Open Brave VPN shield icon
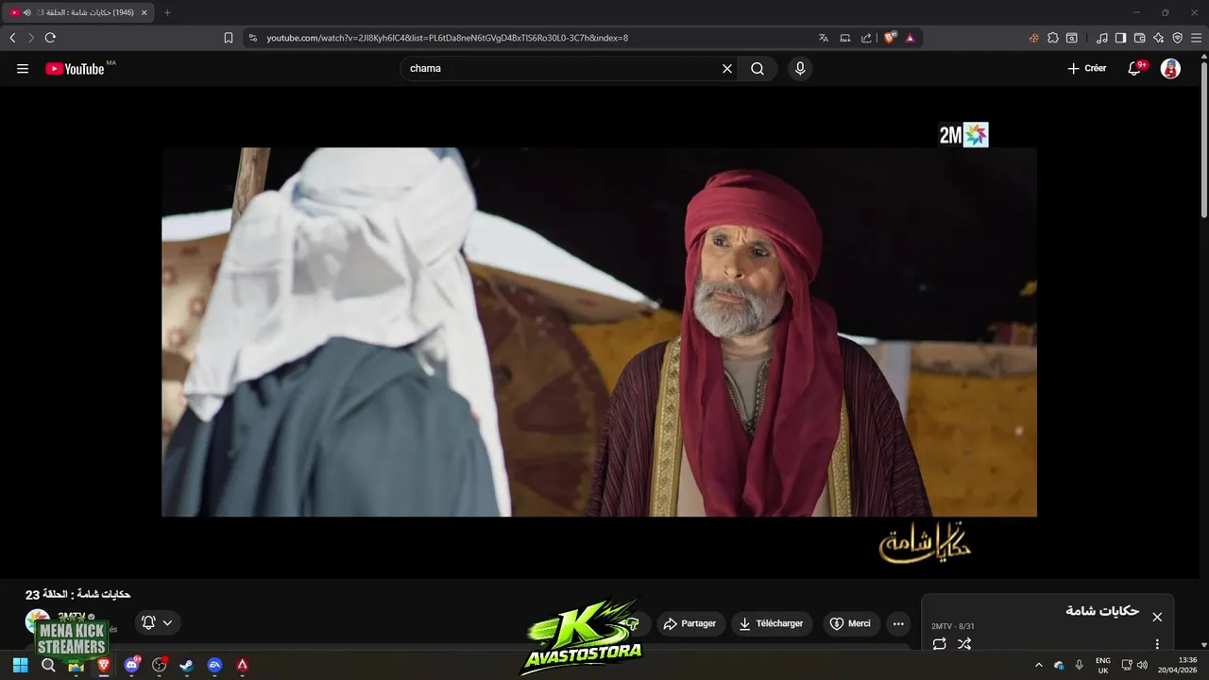 pyautogui.click(x=1178, y=38)
